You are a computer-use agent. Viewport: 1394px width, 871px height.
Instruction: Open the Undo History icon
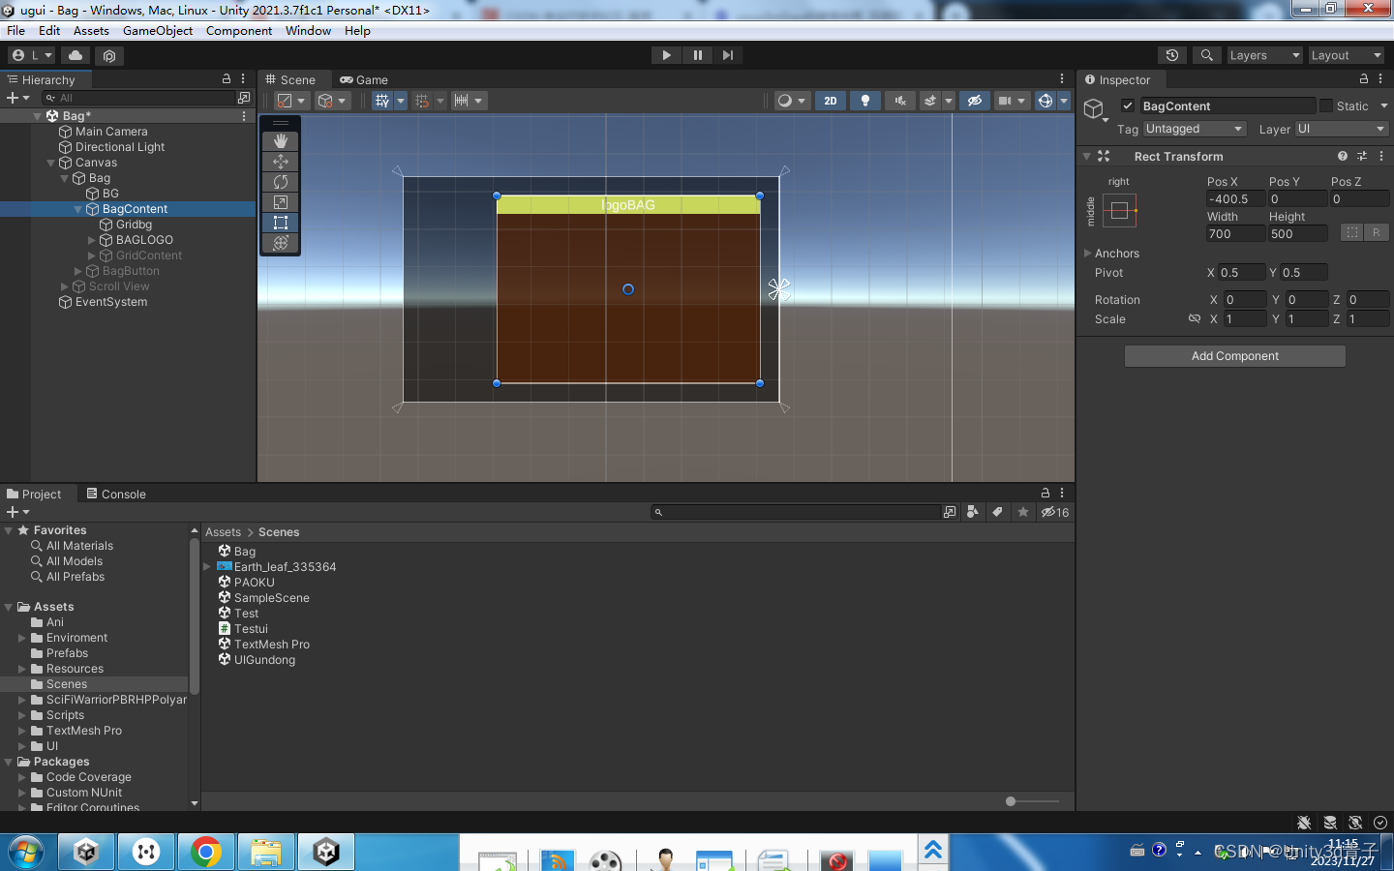[1172, 55]
